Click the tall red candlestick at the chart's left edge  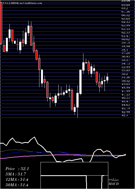[1, 23]
